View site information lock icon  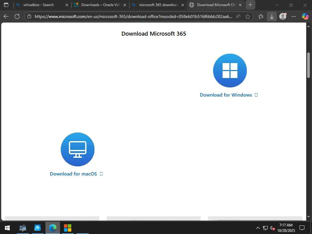[29, 16]
